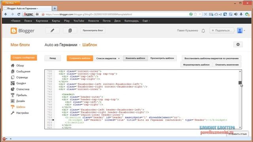The height and width of the screenshot is (142, 253).
Task: Open Картинки in Google bar
Action: (42, 21)
